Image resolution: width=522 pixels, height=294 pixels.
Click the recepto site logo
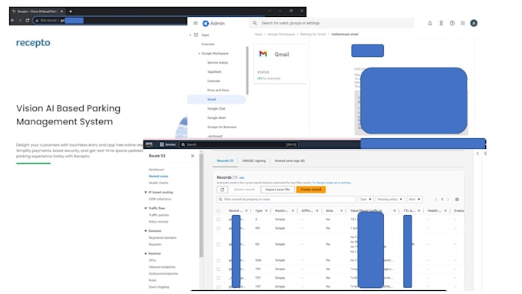pyautogui.click(x=33, y=43)
